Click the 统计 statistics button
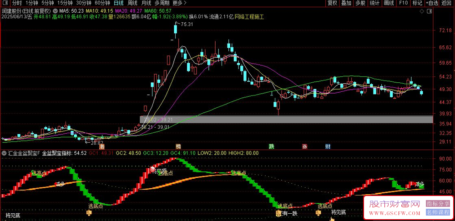Screen dimensions: 455x221 point(374,3)
